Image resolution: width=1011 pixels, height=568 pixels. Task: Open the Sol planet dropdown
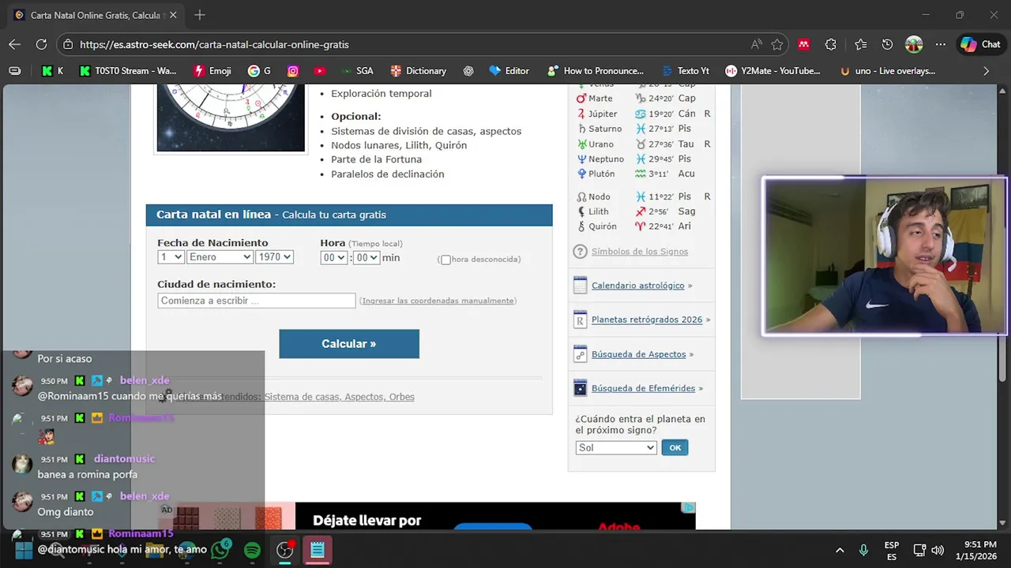[616, 447]
